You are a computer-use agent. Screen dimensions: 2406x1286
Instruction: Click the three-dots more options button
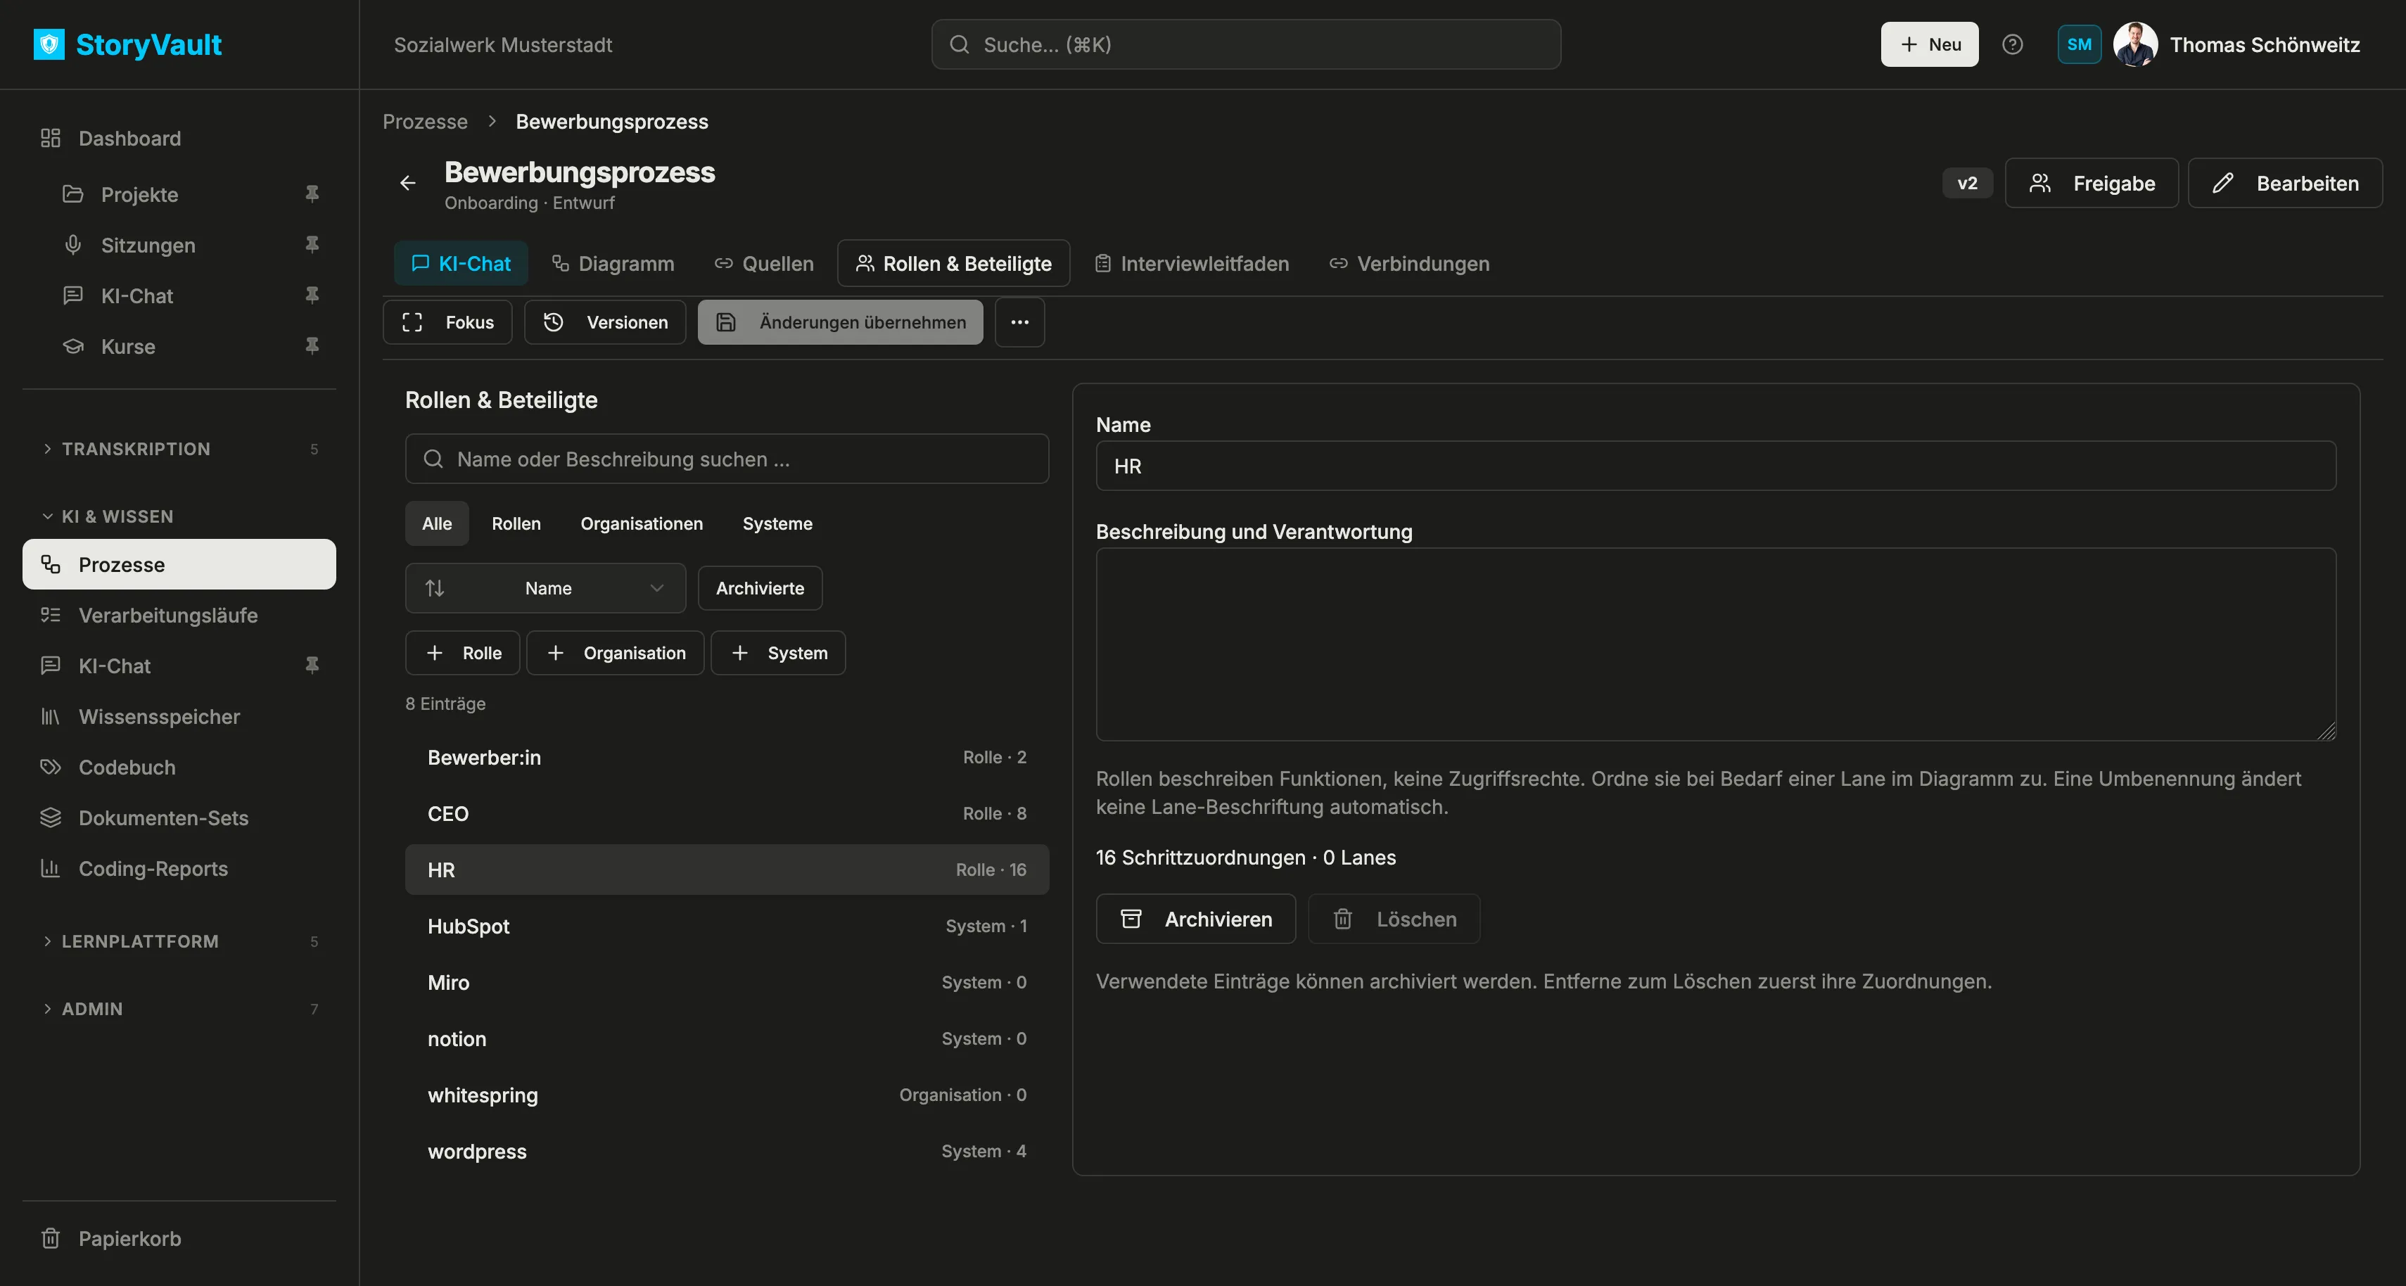tap(1019, 322)
